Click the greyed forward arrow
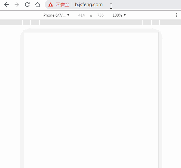Screen dimensions: 181x168 coord(17,5)
